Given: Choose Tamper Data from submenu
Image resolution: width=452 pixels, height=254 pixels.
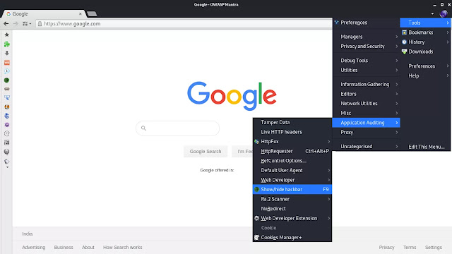Looking at the screenshot, I should [x=292, y=122].
